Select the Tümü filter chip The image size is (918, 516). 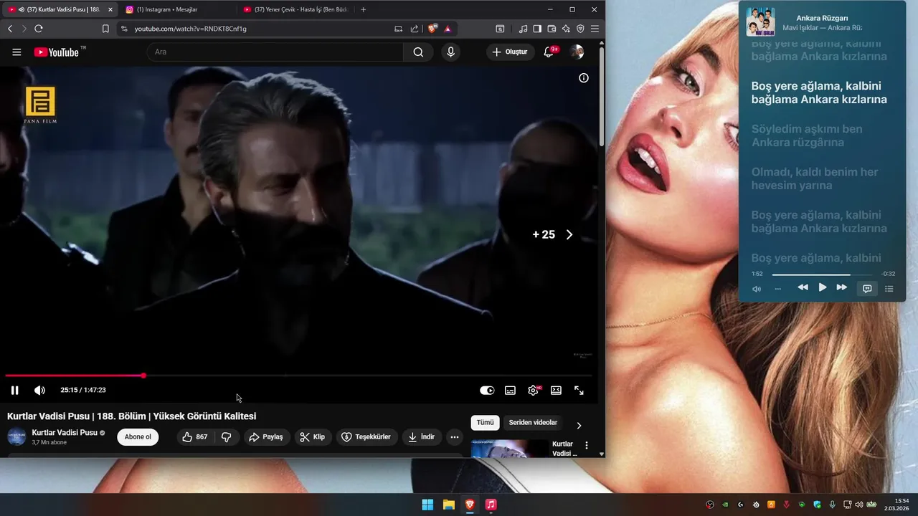click(x=486, y=423)
